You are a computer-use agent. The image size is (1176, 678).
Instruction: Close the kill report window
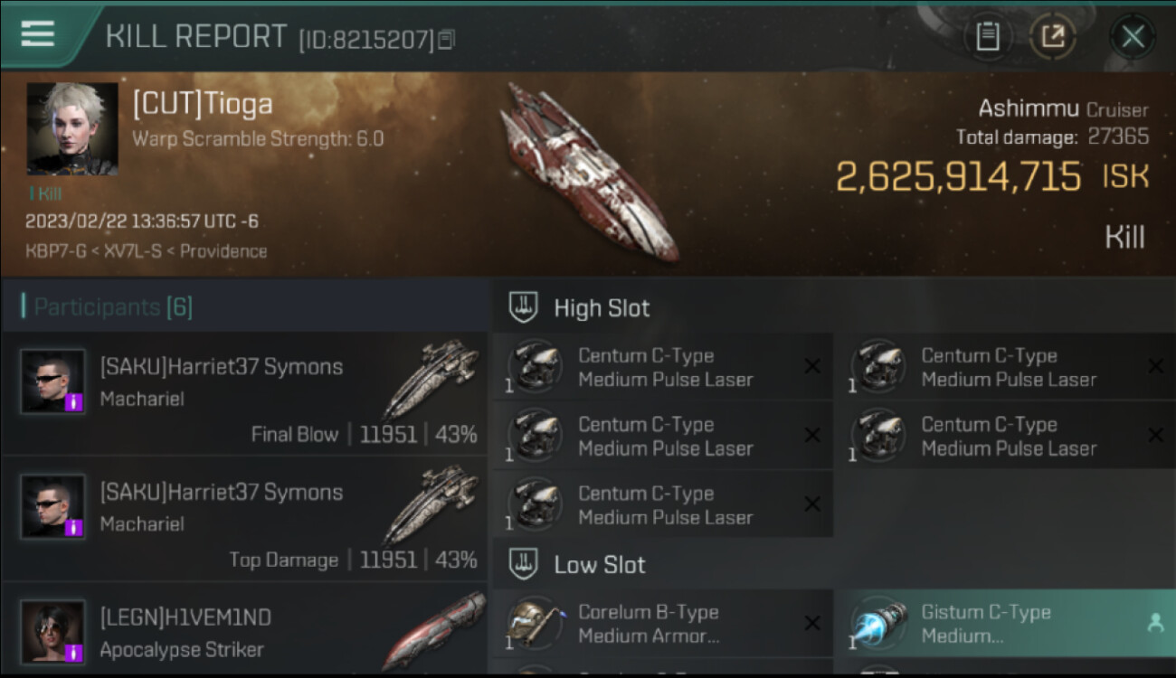tap(1133, 37)
